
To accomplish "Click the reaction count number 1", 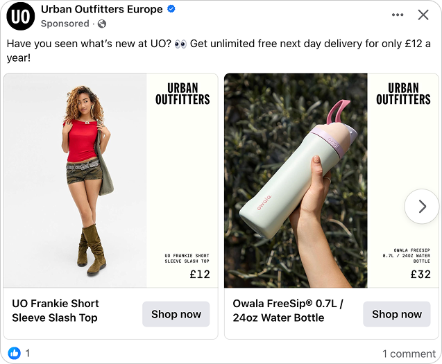I will tap(28, 353).
